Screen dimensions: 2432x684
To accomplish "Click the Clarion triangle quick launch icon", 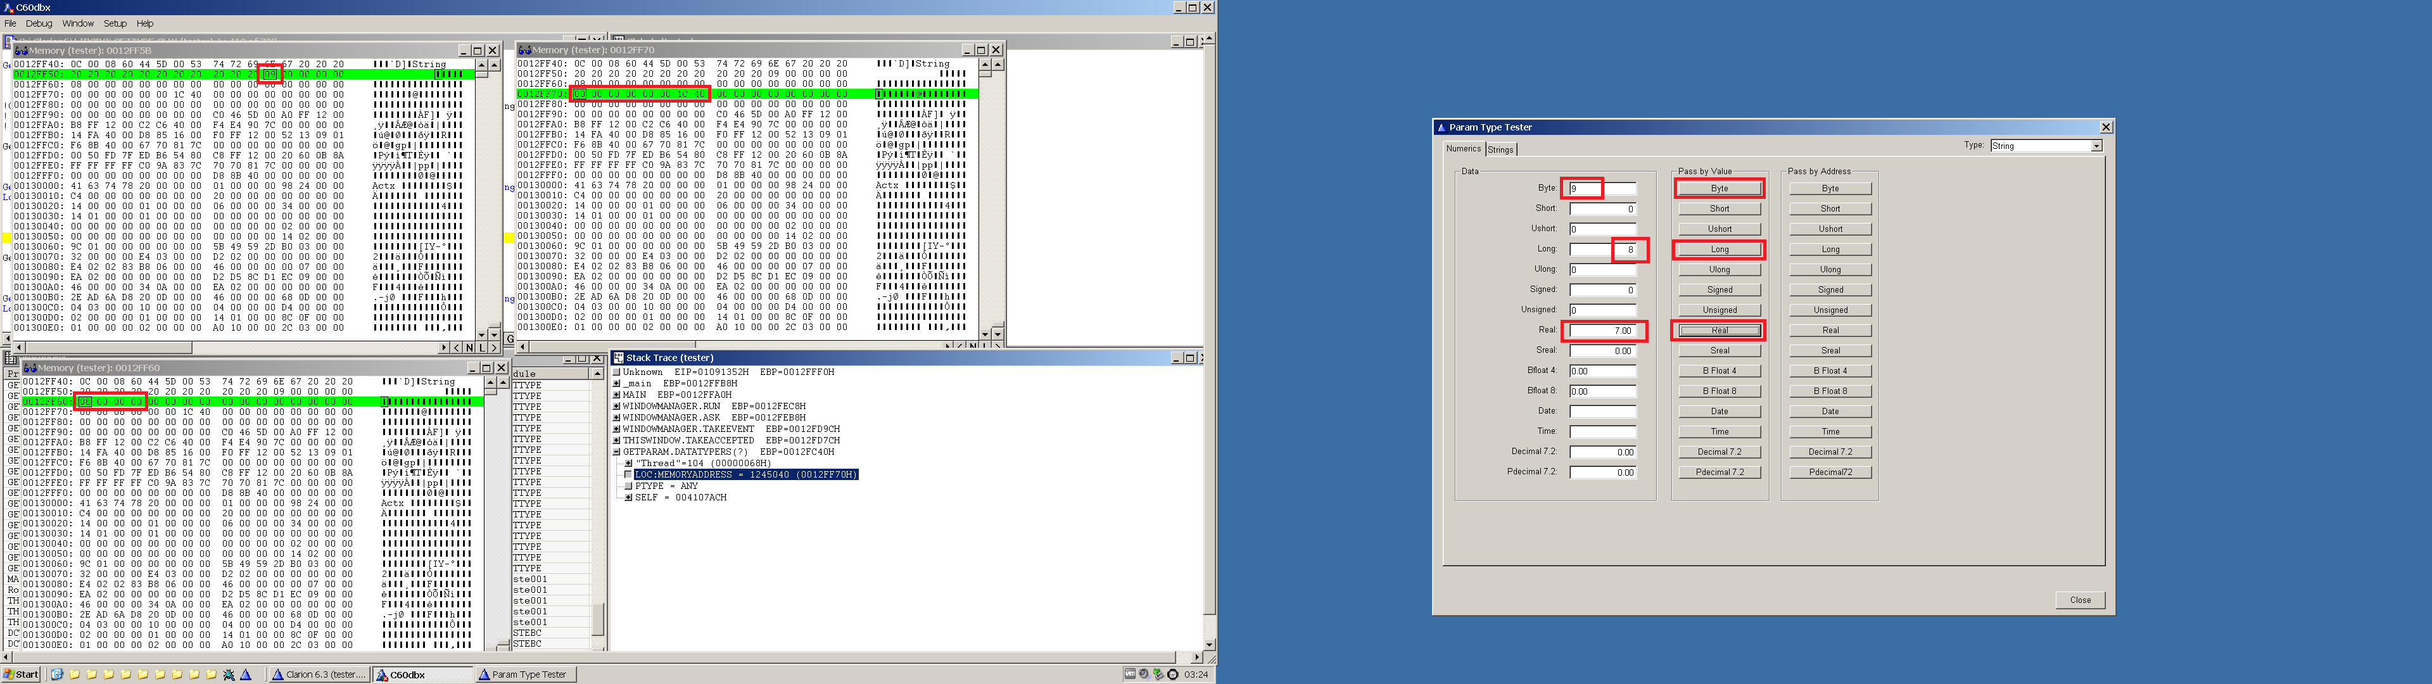I will click(246, 674).
